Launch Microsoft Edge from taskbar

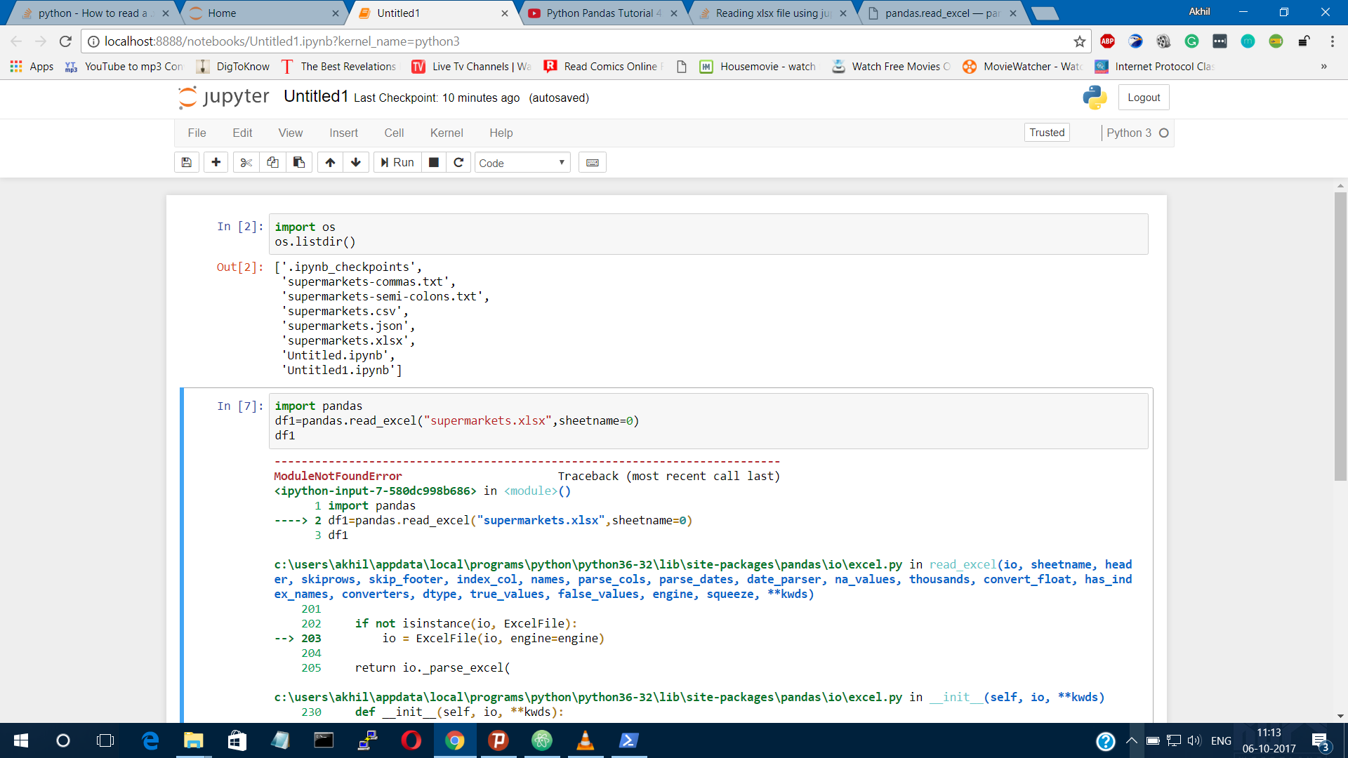click(150, 740)
